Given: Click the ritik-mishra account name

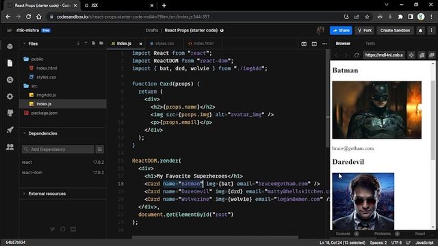Looking at the screenshot, I should (27, 30).
